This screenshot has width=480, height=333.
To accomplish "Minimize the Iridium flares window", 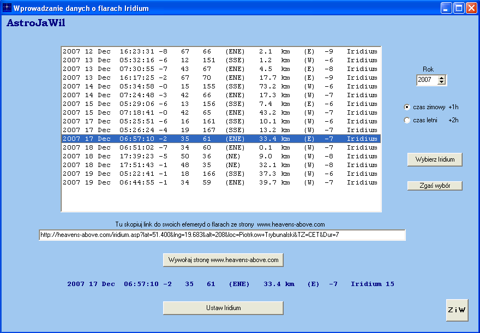I will tap(446, 8).
